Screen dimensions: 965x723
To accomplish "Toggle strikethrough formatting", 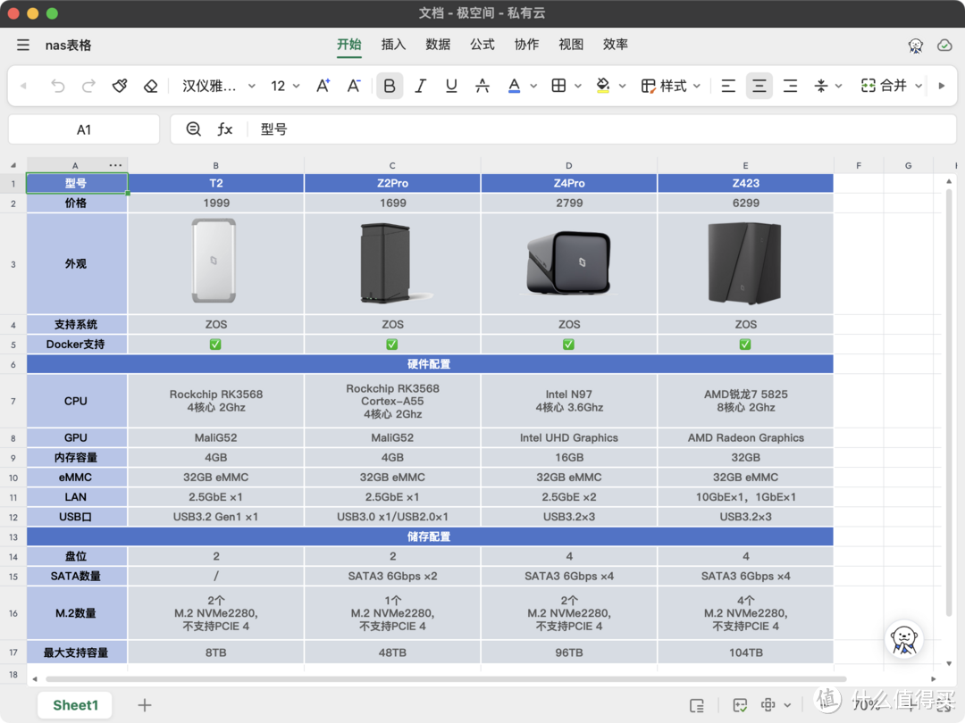I will [x=482, y=86].
